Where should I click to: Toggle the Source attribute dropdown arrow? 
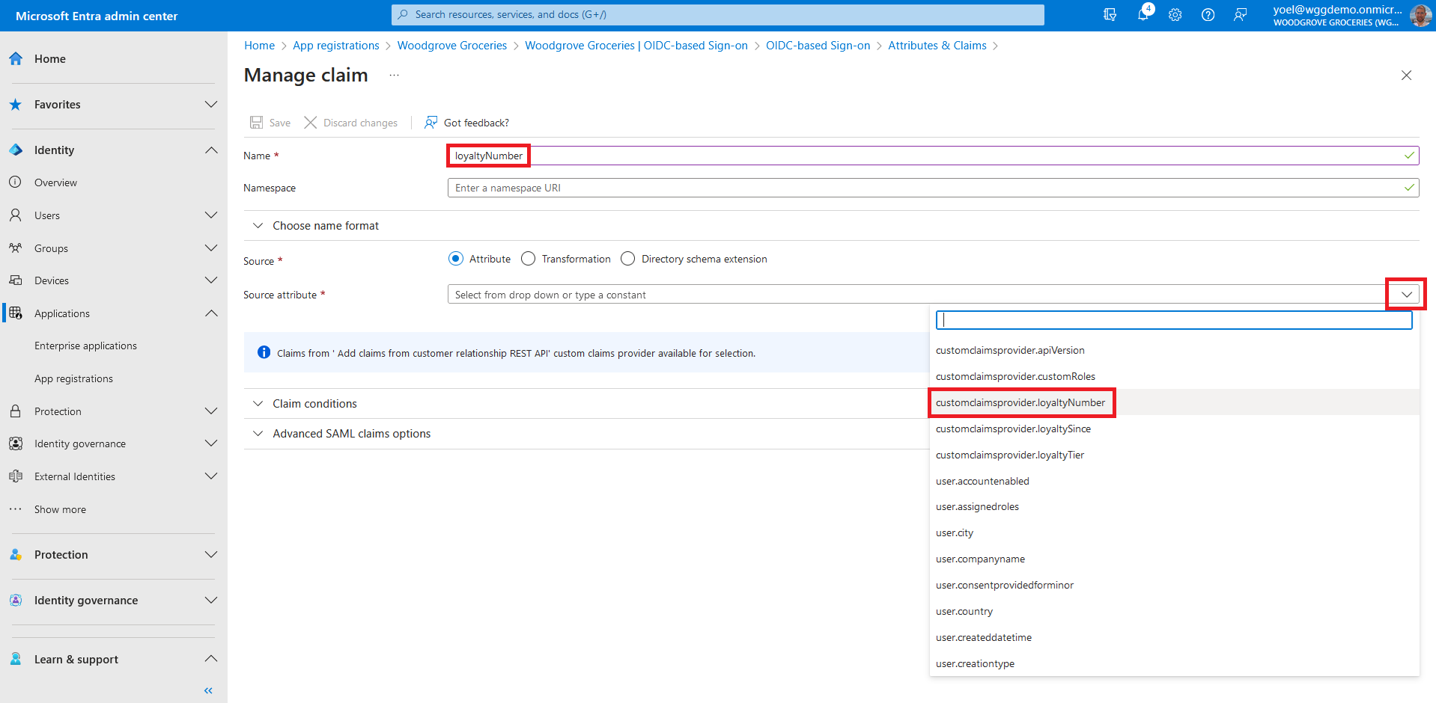pos(1406,295)
